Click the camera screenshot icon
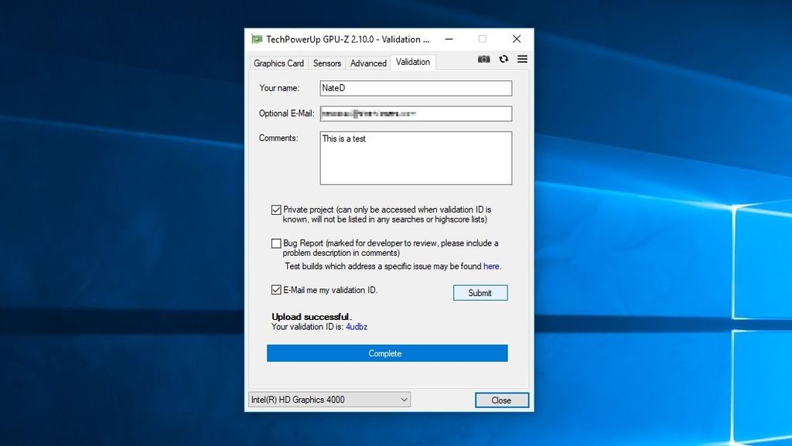 (483, 58)
